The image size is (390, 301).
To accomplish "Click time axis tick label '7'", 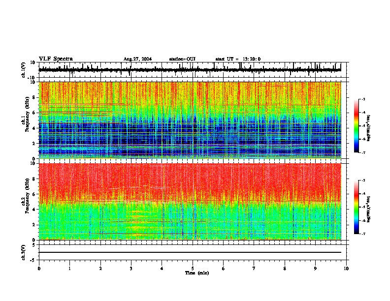I will (x=254, y=269).
